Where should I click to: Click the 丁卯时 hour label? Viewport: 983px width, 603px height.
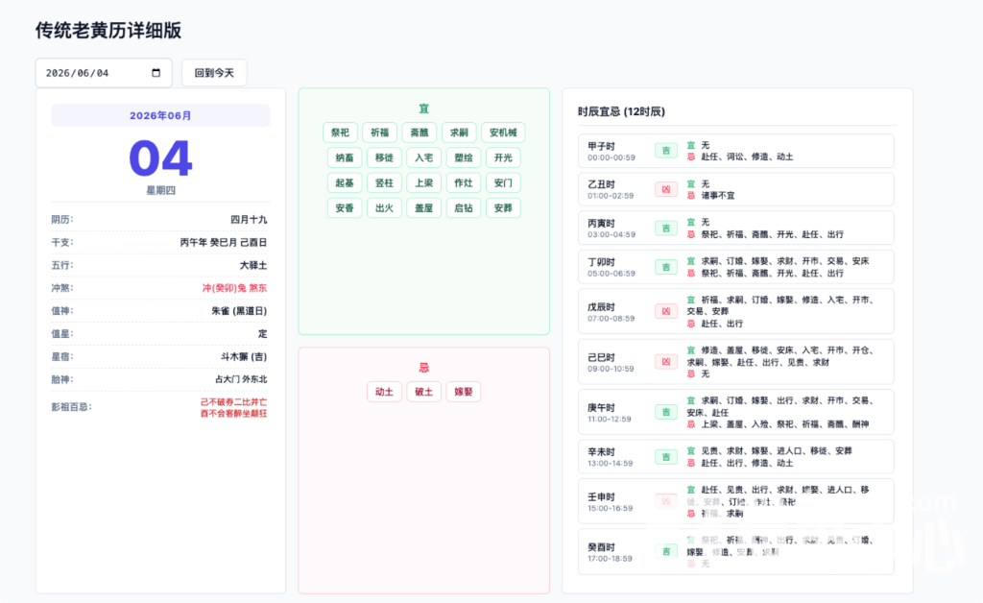[x=601, y=262]
